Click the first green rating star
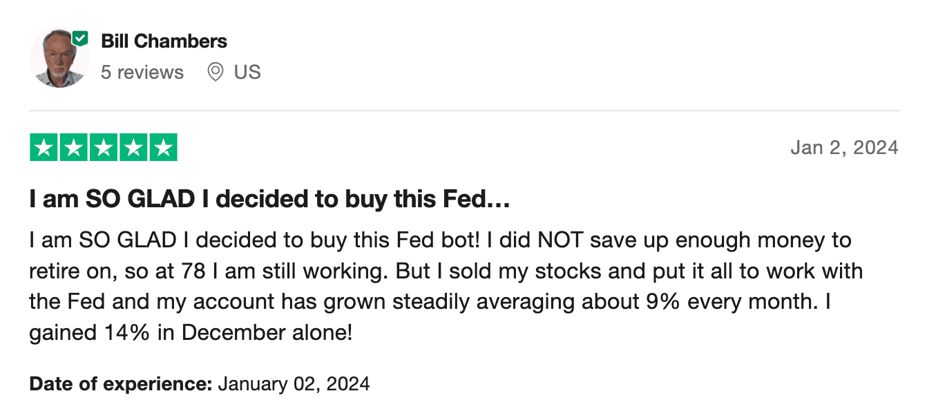This screenshot has width=927, height=409. 44,147
